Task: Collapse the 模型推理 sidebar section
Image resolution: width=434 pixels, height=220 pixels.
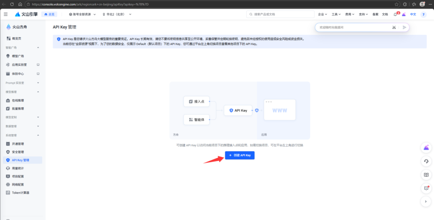Action: point(38,92)
